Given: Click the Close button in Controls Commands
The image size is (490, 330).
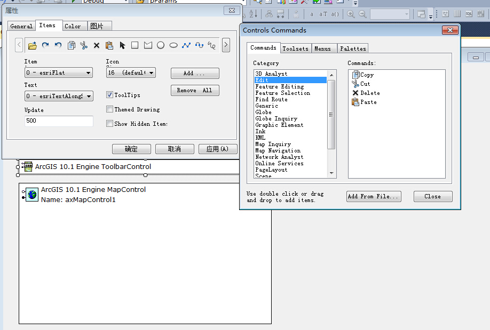Looking at the screenshot, I should pyautogui.click(x=433, y=196).
